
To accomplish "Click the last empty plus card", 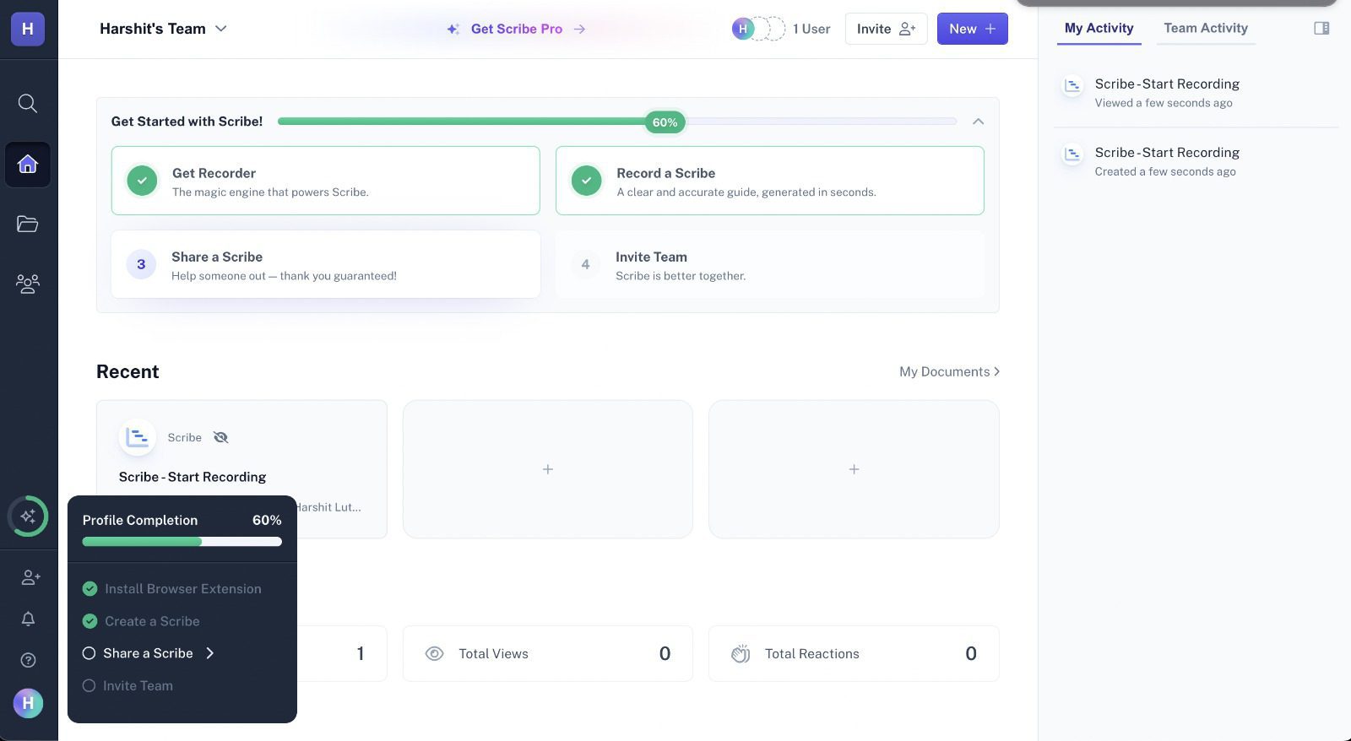I will 854,469.
